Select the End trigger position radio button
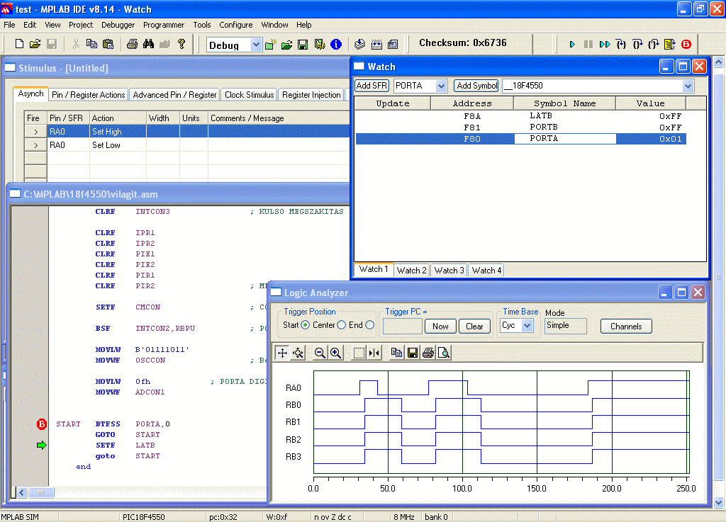This screenshot has width=726, height=522. pos(370,325)
